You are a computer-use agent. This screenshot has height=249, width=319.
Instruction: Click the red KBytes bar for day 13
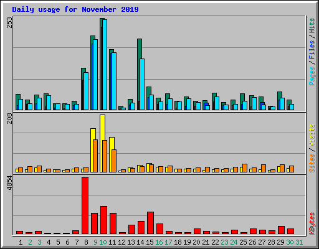pos(131,230)
